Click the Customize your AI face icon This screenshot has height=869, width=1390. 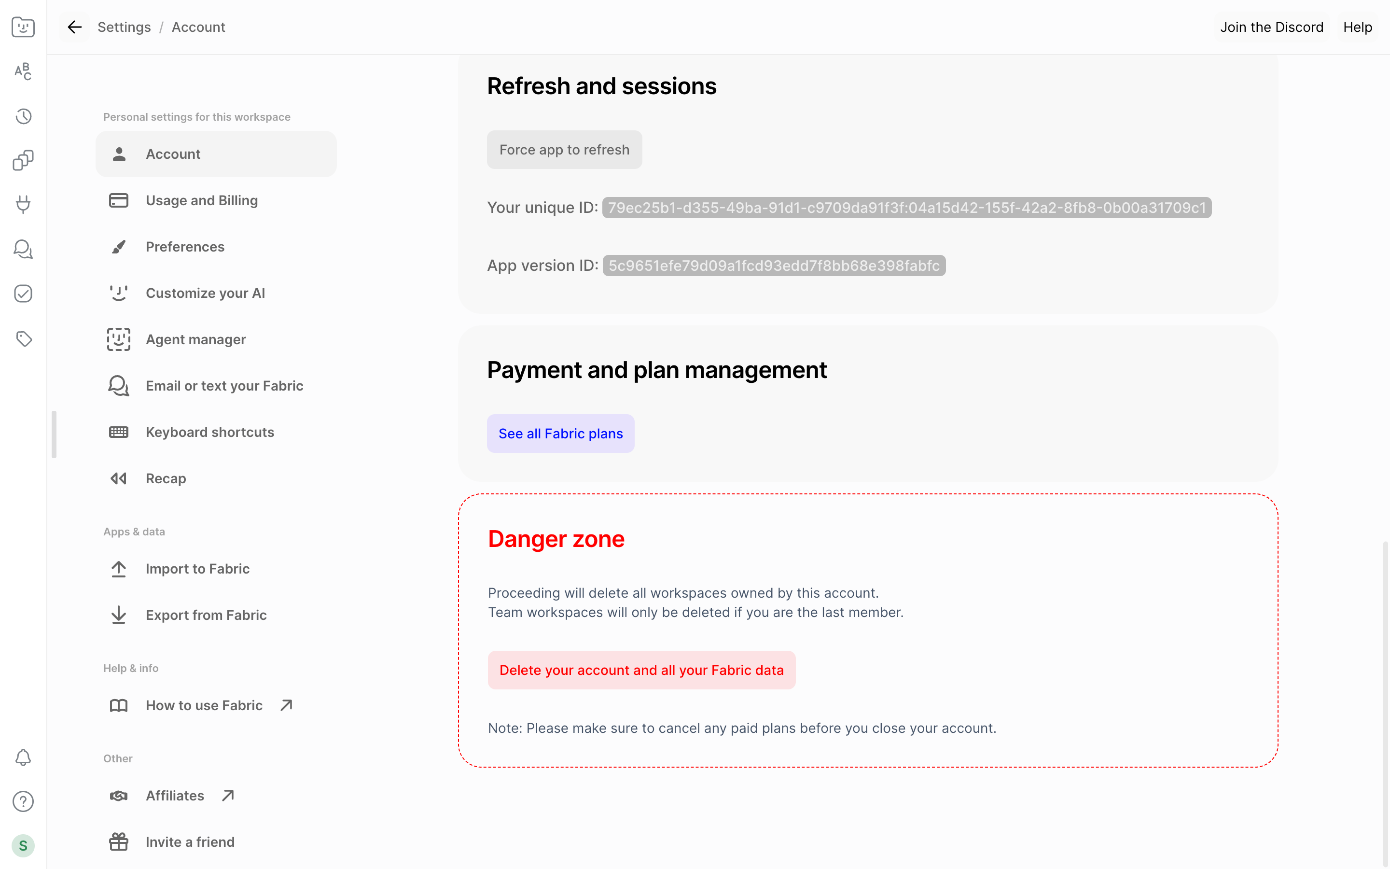coord(119,293)
